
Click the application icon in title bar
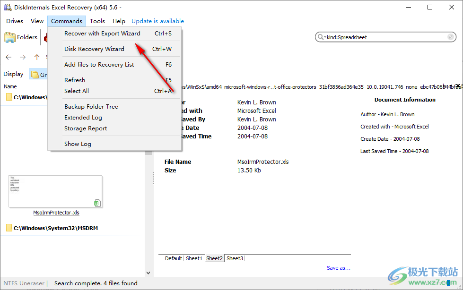[8, 7]
